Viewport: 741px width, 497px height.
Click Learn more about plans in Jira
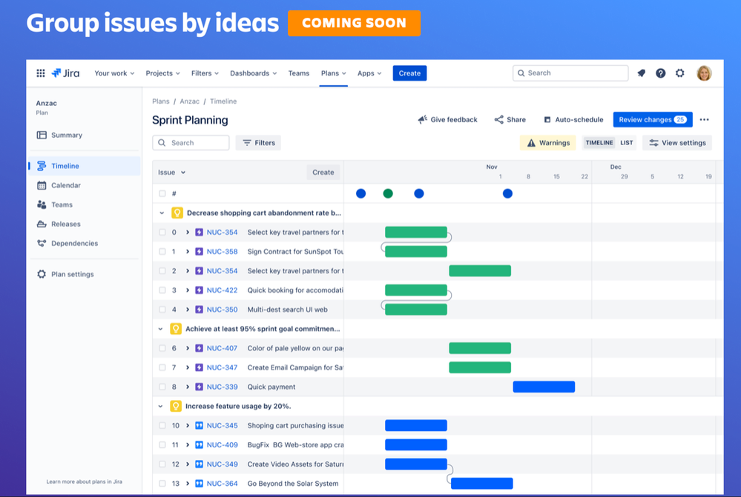[x=84, y=482]
